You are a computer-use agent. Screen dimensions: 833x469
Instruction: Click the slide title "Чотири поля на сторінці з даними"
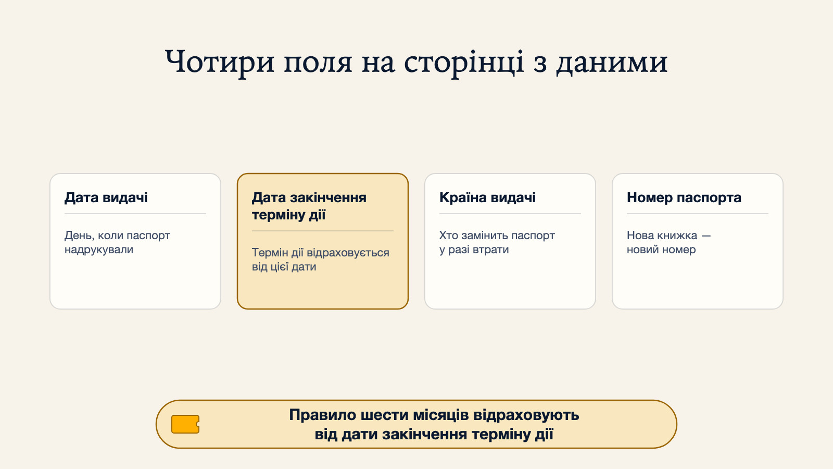(x=416, y=63)
